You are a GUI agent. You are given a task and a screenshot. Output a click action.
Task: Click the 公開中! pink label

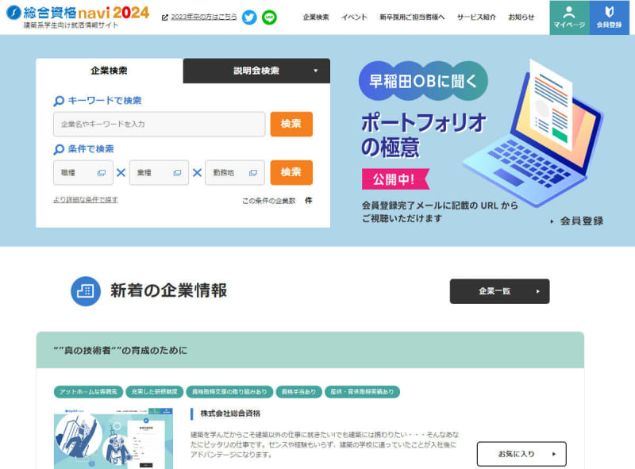(394, 179)
